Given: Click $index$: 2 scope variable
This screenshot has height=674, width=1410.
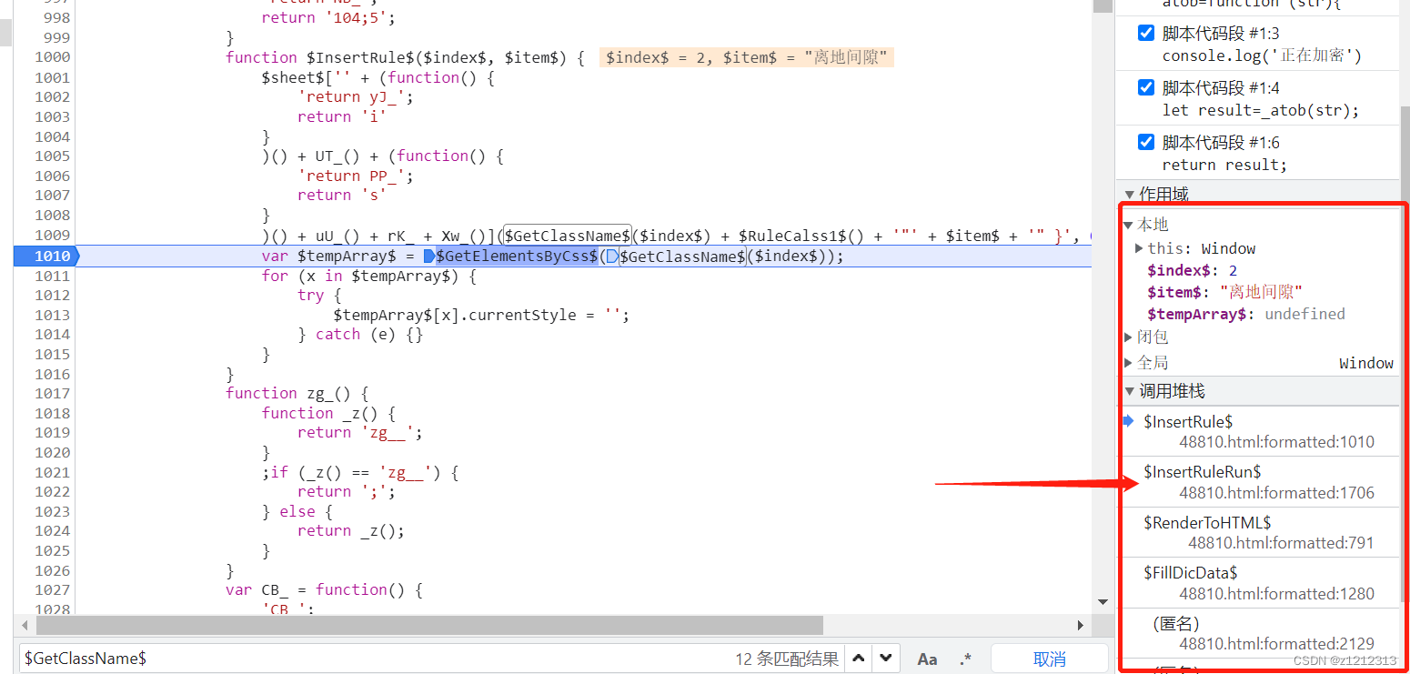Looking at the screenshot, I should click(1193, 270).
